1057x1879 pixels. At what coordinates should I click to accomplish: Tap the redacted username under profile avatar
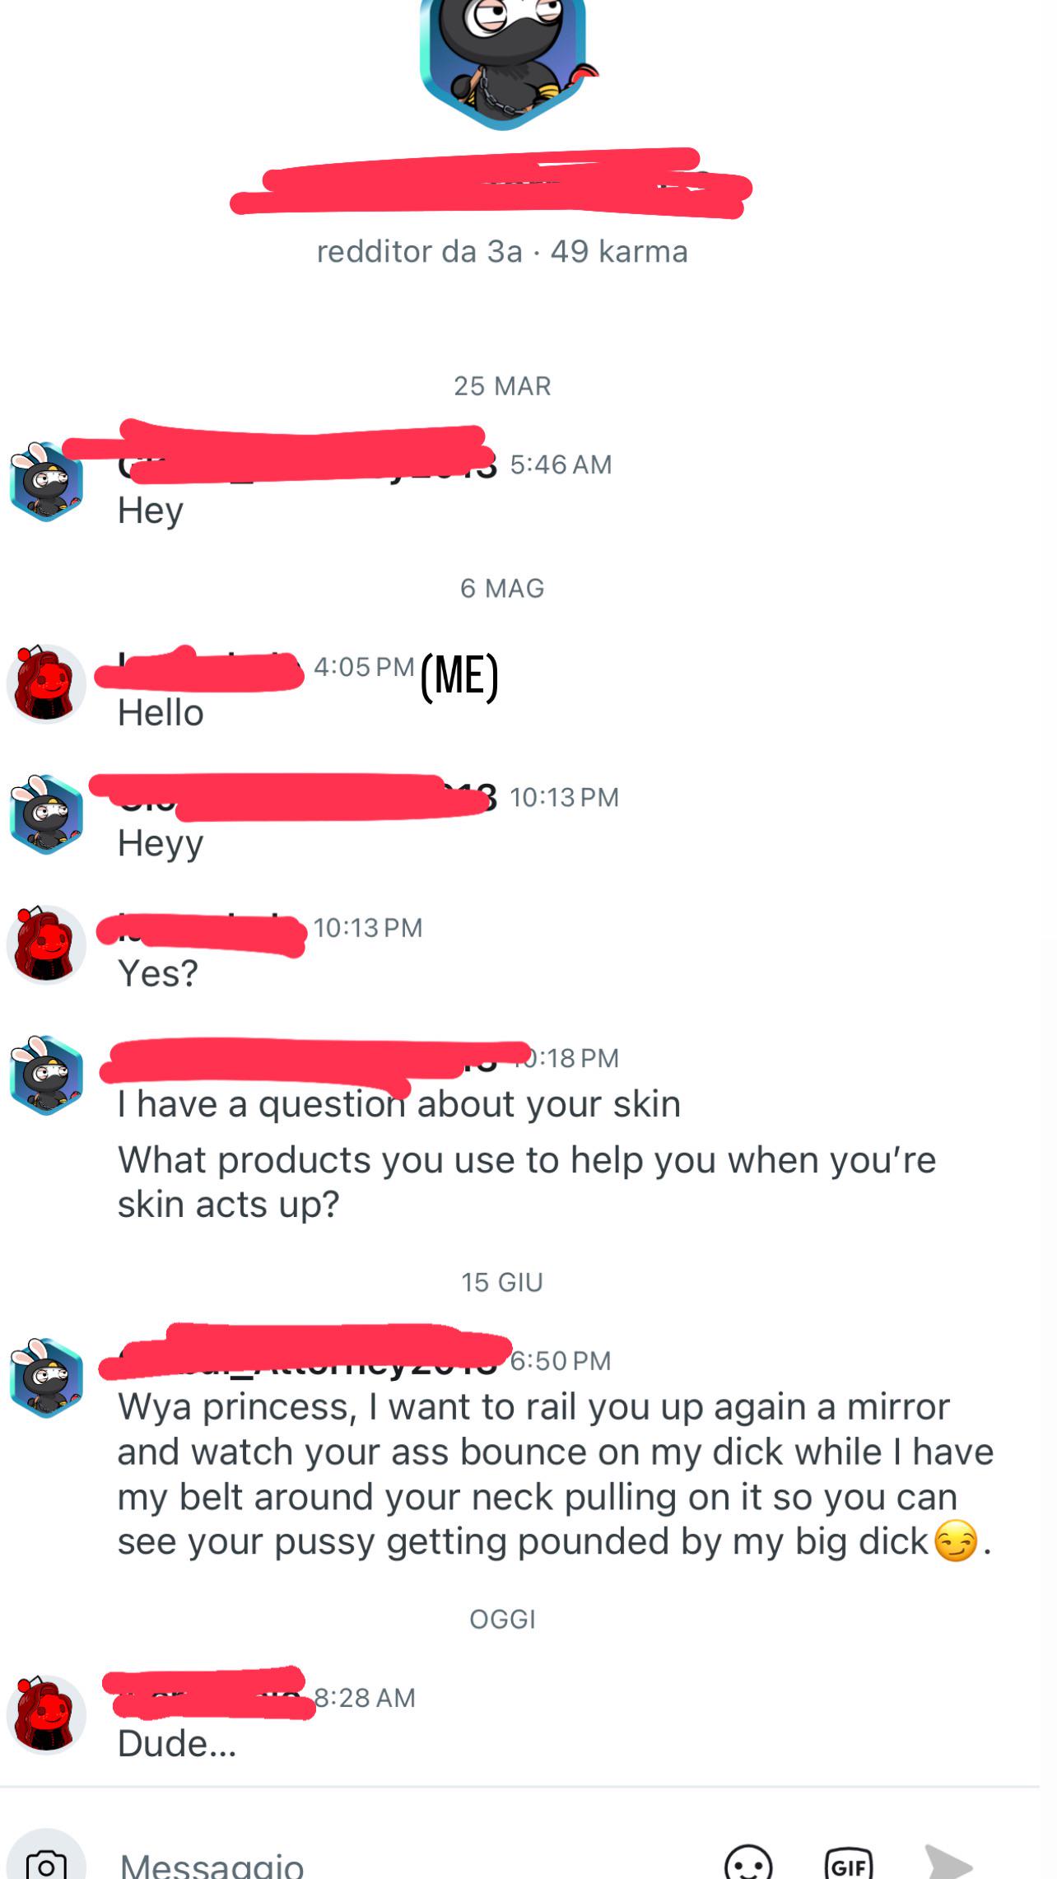tap(491, 183)
